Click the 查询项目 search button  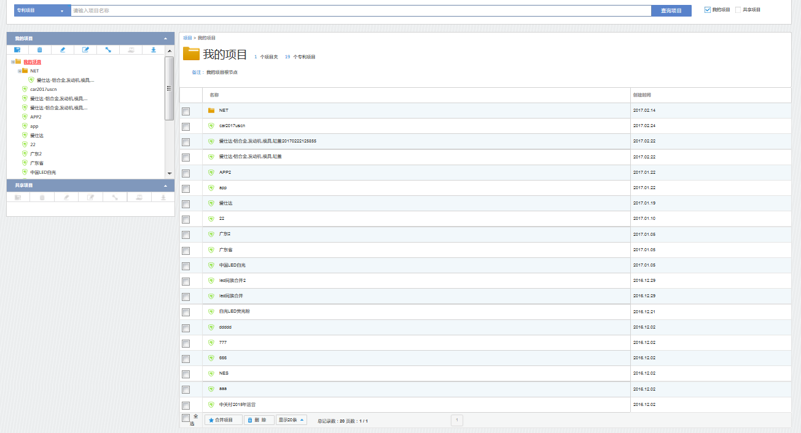pyautogui.click(x=671, y=10)
